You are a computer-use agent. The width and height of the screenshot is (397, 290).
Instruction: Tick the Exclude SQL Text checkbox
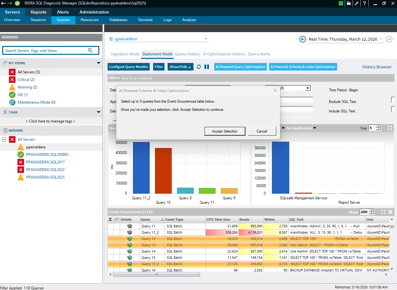(393, 100)
